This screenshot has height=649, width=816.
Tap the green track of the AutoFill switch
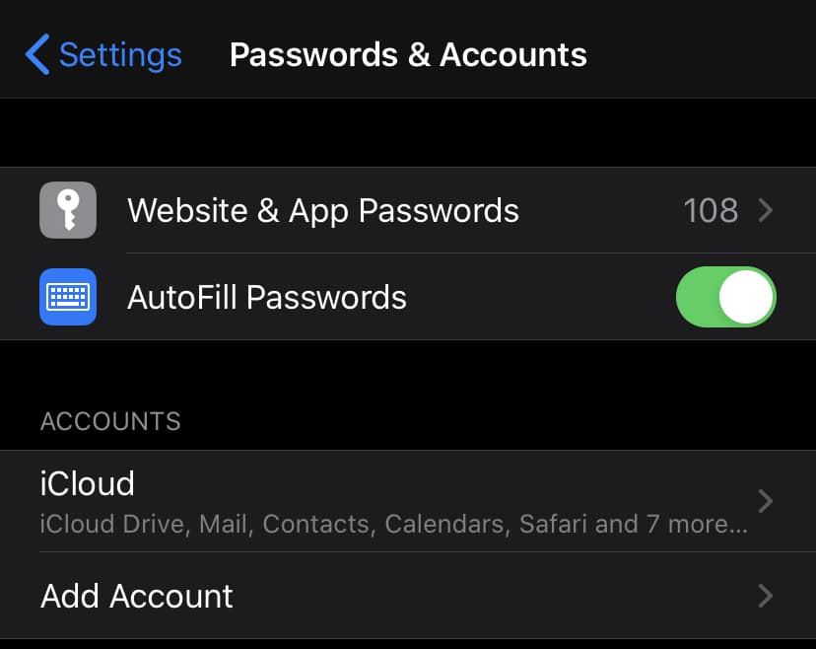pos(698,297)
